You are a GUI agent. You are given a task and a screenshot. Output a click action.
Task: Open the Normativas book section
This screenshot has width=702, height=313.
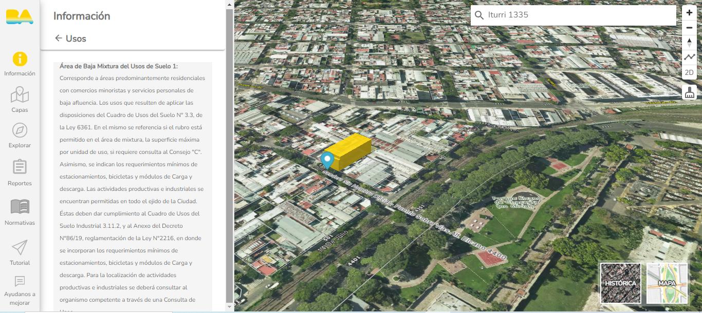point(20,212)
